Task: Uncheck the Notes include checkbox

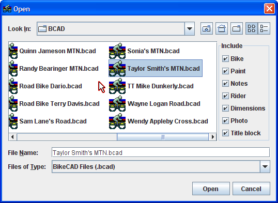Action: point(225,84)
